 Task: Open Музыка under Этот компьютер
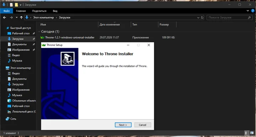[17, 95]
